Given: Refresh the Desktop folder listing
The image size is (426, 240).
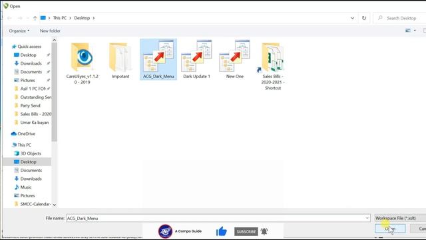Looking at the screenshot, I should pyautogui.click(x=364, y=18).
